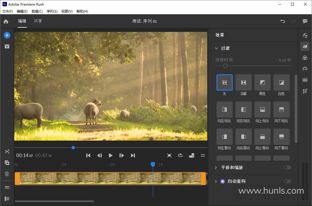Apply the 向右划出 wipe transition
Image resolution: width=312 pixels, height=206 pixels.
point(243,110)
